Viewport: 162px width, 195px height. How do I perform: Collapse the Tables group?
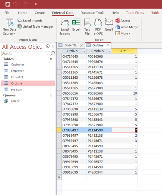coord(51,59)
